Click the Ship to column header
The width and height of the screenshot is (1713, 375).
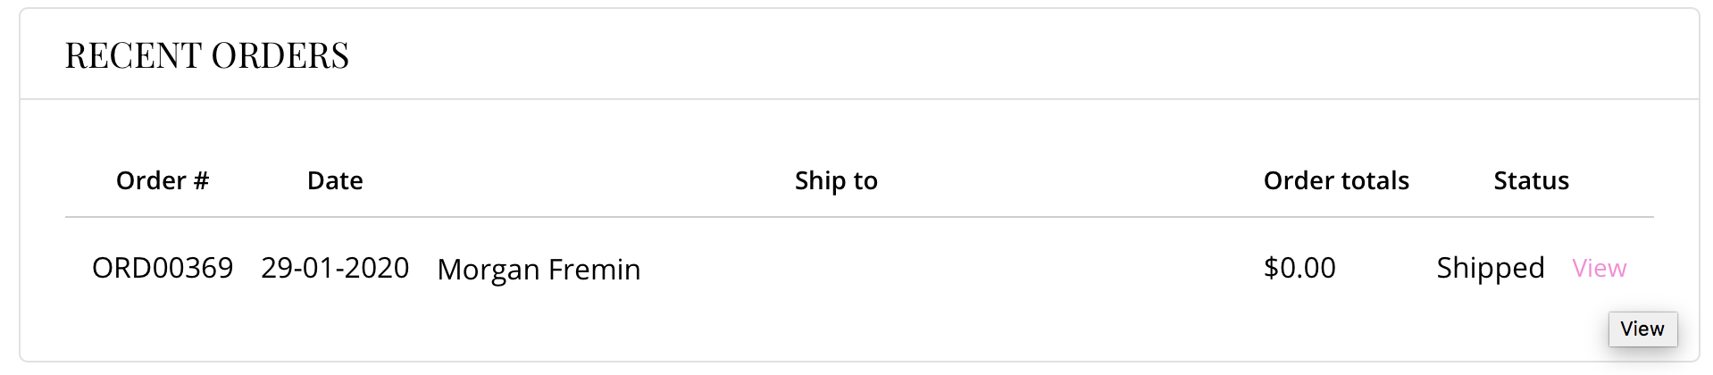coord(836,181)
